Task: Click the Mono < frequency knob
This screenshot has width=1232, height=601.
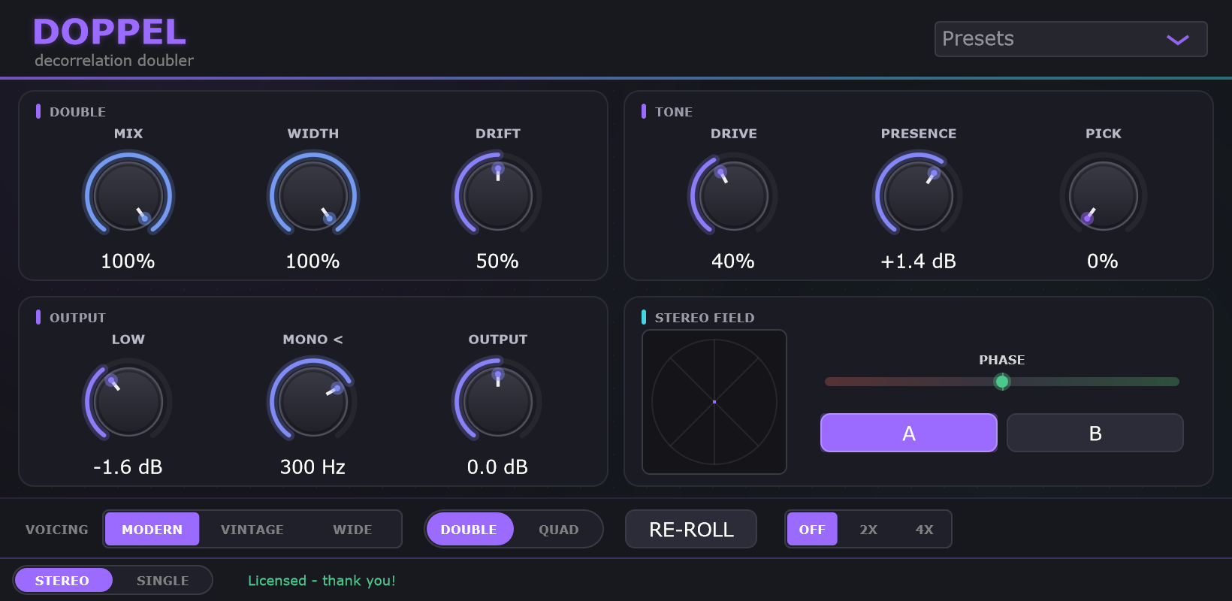Action: 313,402
